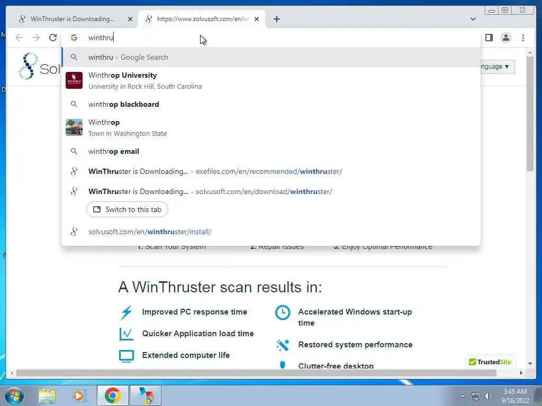Click horizontal scroll left arrow
The width and height of the screenshot is (542, 406).
click(x=12, y=373)
